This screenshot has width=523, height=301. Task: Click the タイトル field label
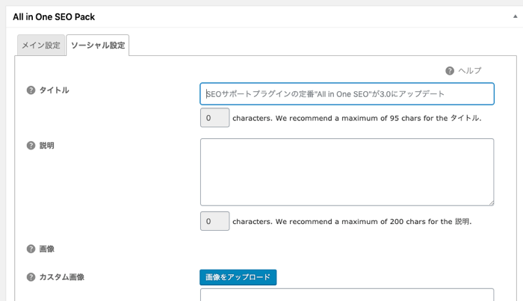point(54,90)
